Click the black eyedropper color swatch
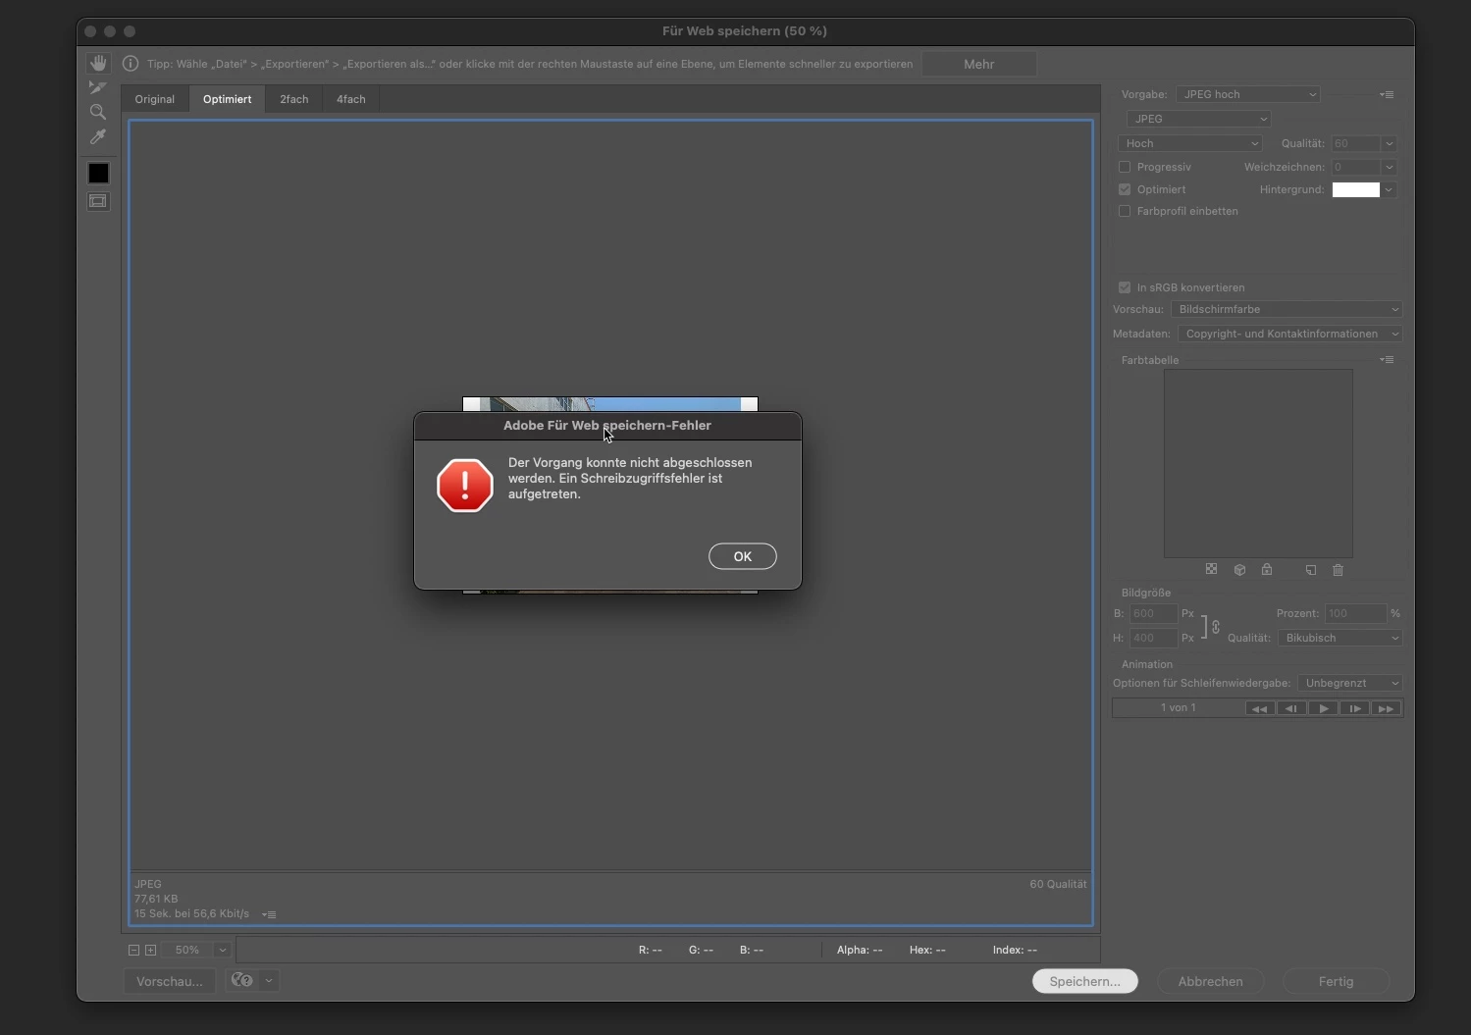The height and width of the screenshot is (1035, 1471). tap(98, 173)
